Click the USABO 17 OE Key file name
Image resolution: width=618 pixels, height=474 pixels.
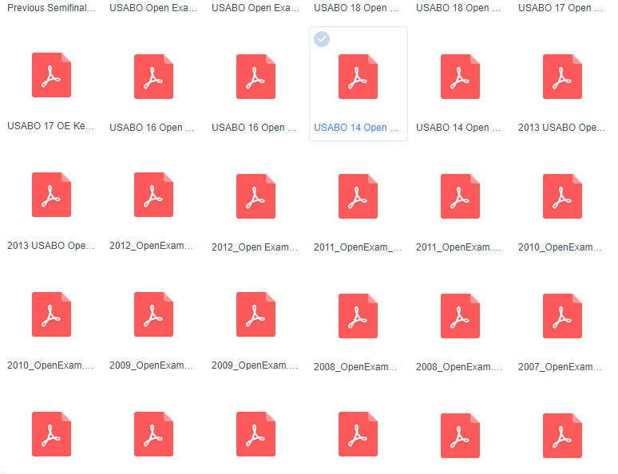51,126
